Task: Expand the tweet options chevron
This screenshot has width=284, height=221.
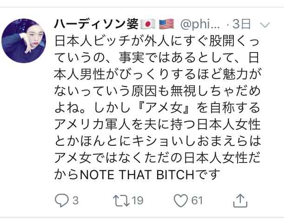Action: click(x=264, y=23)
